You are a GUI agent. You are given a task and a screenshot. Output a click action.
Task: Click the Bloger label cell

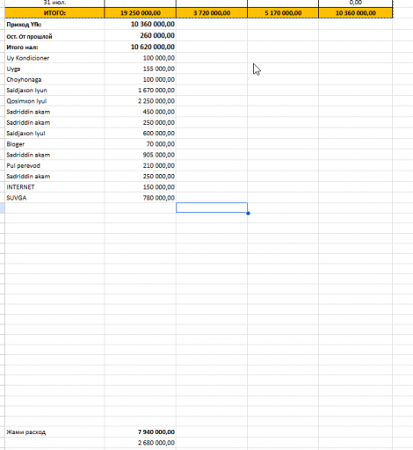pyautogui.click(x=54, y=144)
